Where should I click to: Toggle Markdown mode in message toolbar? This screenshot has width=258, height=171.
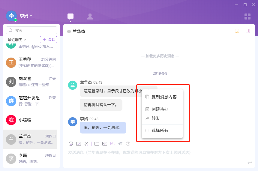(x=112, y=144)
